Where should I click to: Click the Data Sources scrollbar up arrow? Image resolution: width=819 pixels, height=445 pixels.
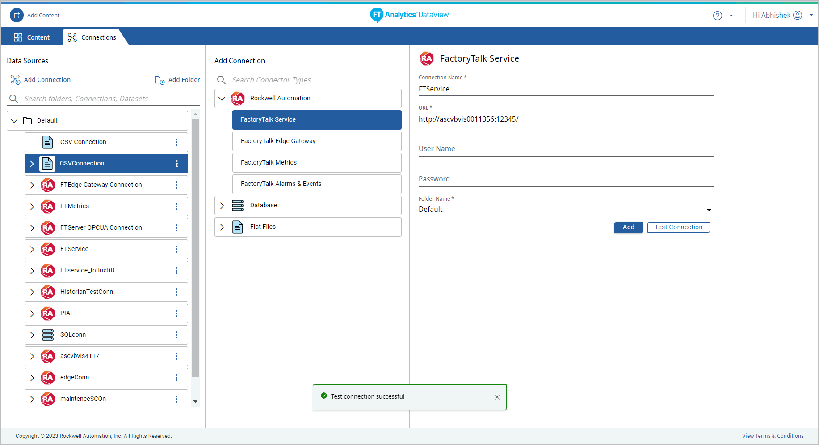point(195,115)
